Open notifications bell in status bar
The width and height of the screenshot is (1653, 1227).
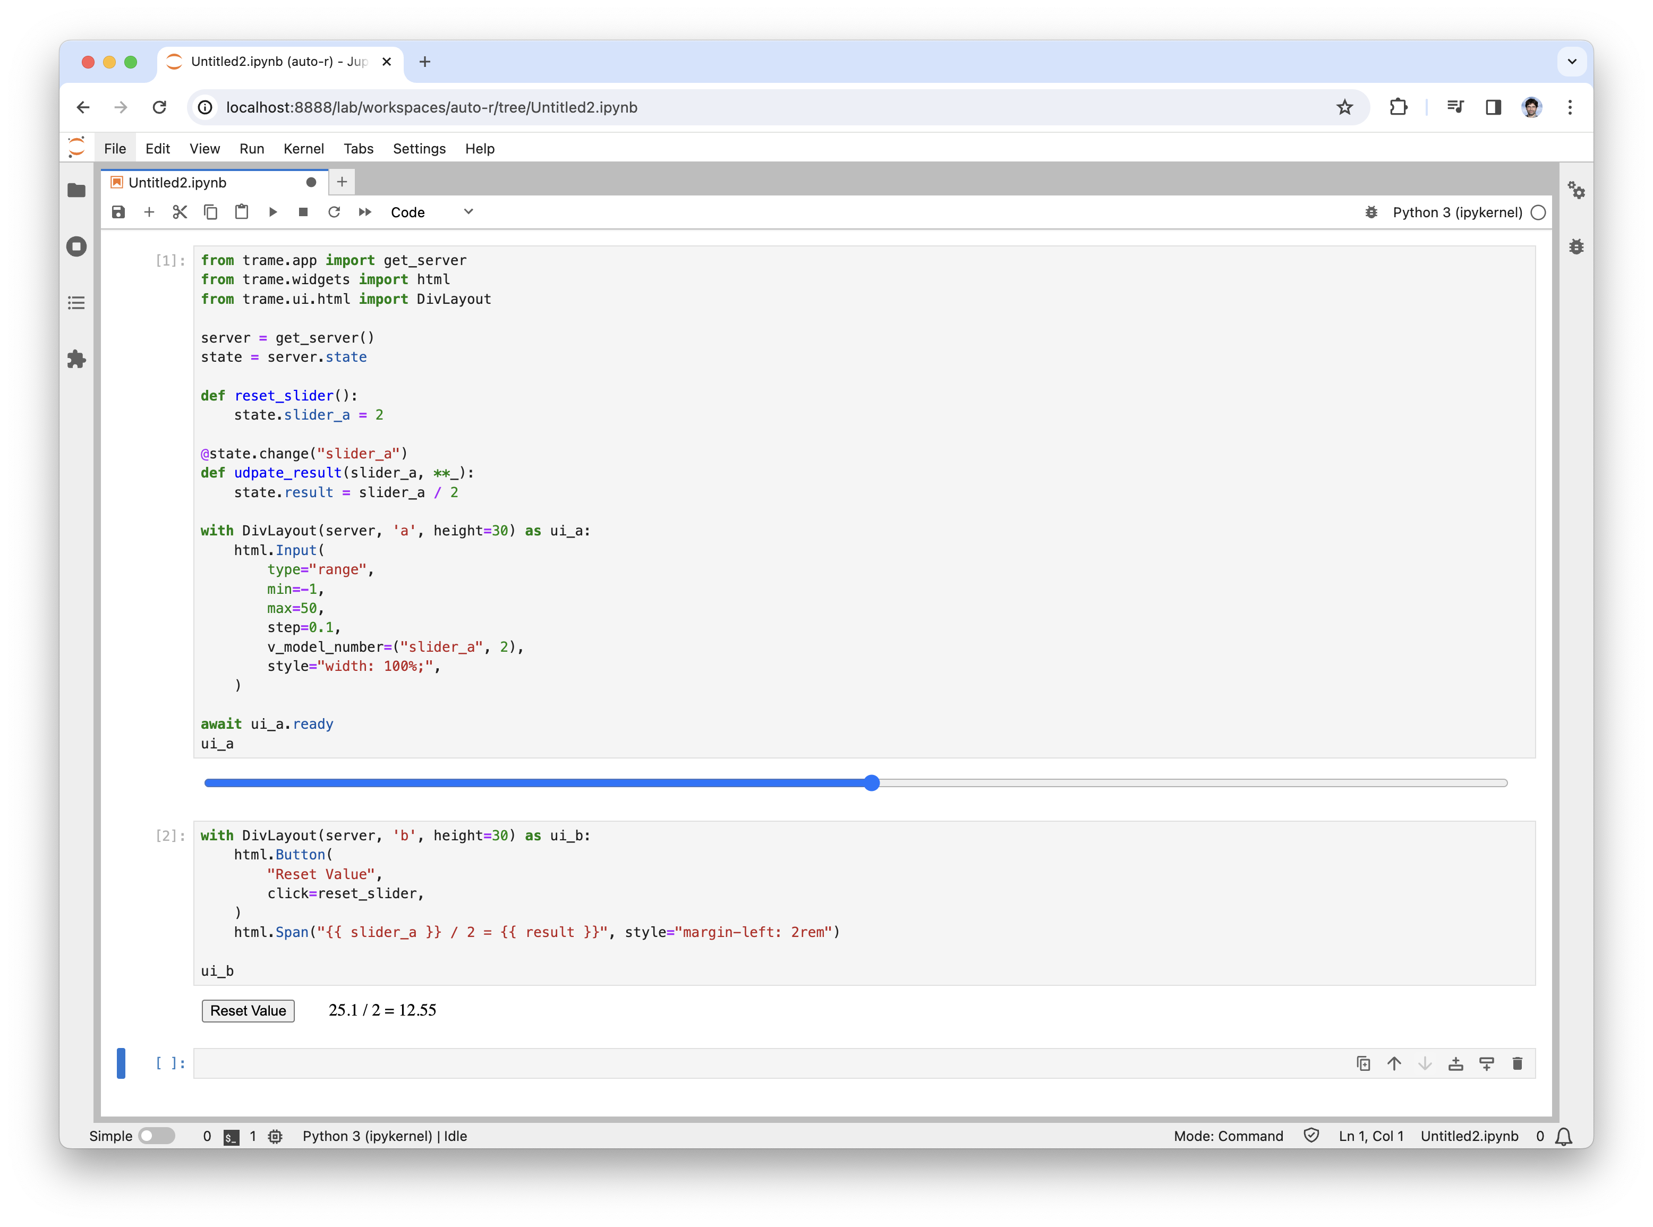pos(1564,1136)
